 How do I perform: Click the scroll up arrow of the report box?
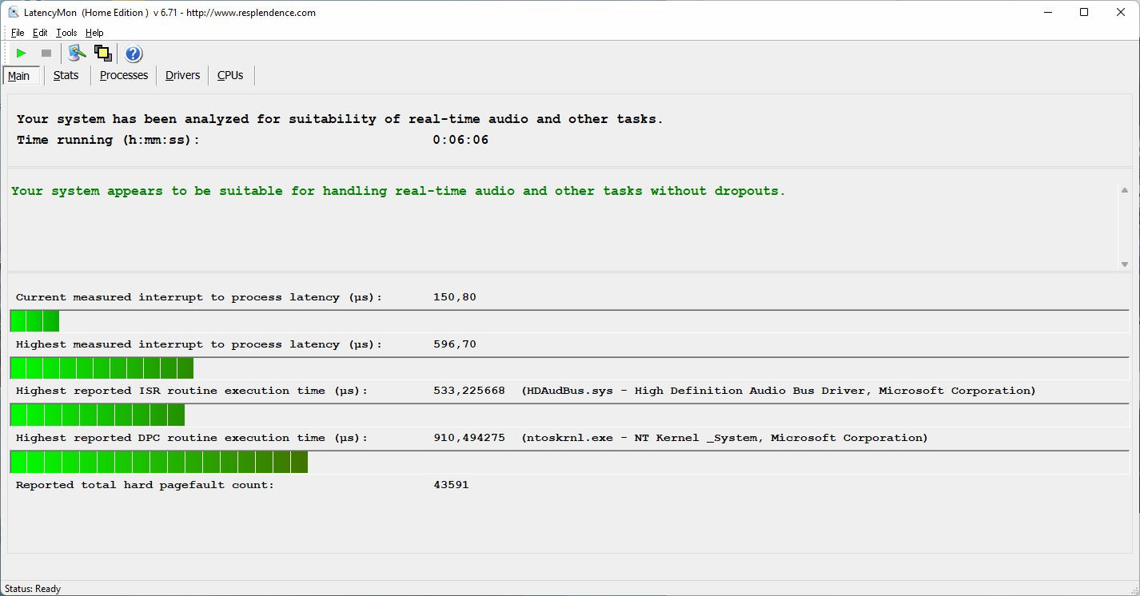coord(1124,190)
